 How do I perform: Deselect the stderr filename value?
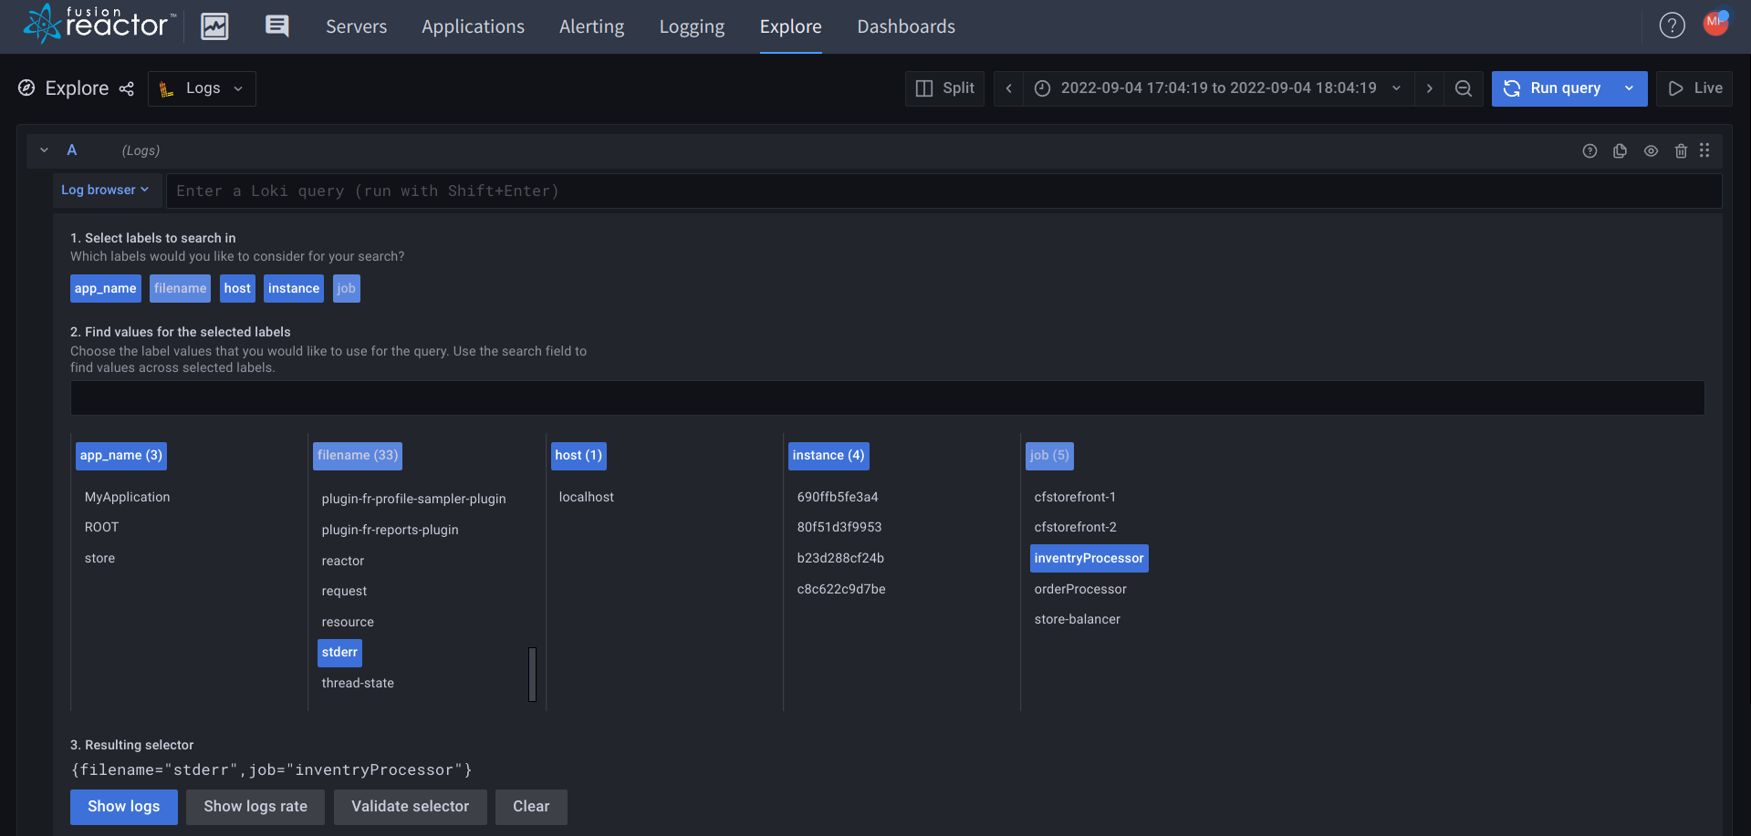coord(339,653)
